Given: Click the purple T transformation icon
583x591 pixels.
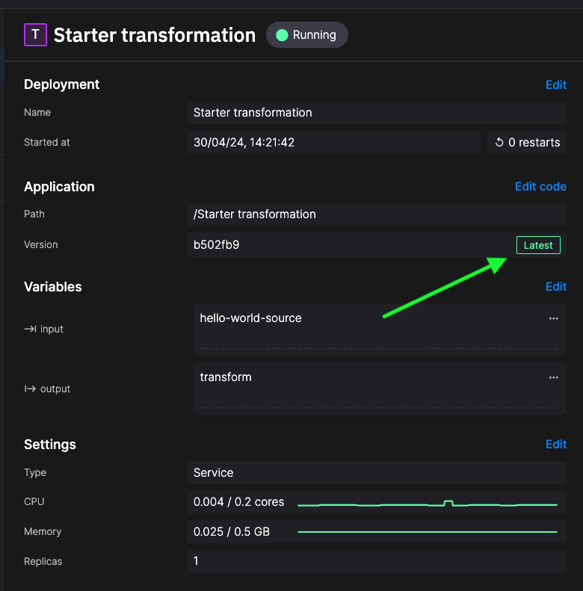Looking at the screenshot, I should pos(35,35).
